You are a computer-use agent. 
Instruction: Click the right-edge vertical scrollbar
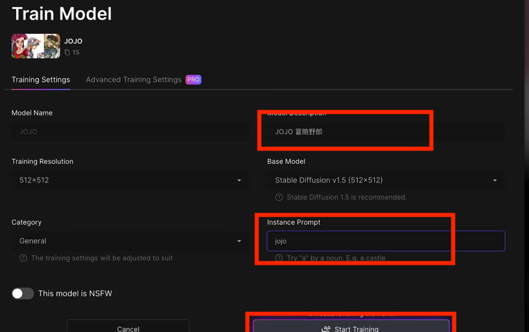point(527,166)
